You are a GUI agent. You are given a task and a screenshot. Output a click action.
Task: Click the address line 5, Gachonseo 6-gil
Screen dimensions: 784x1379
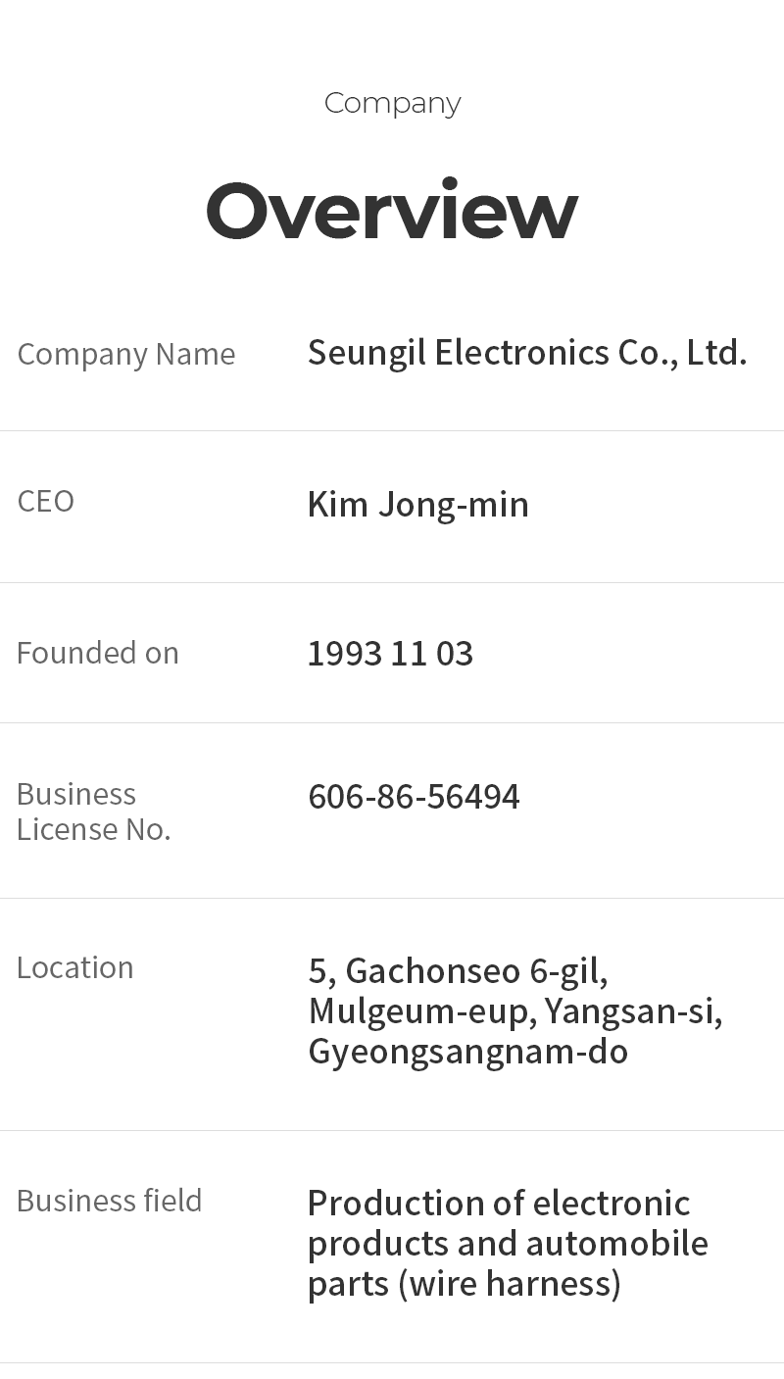458,971
